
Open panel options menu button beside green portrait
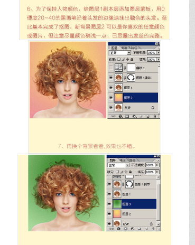[158, 161]
